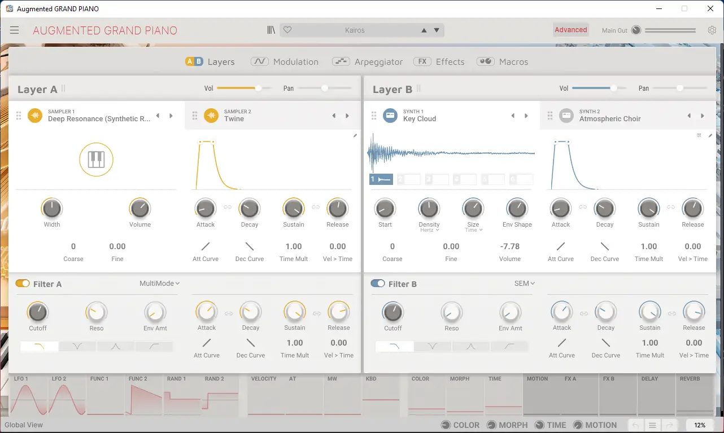The height and width of the screenshot is (433, 724).
Task: Select grain slot 1 in Key Cloud
Action: tap(381, 179)
